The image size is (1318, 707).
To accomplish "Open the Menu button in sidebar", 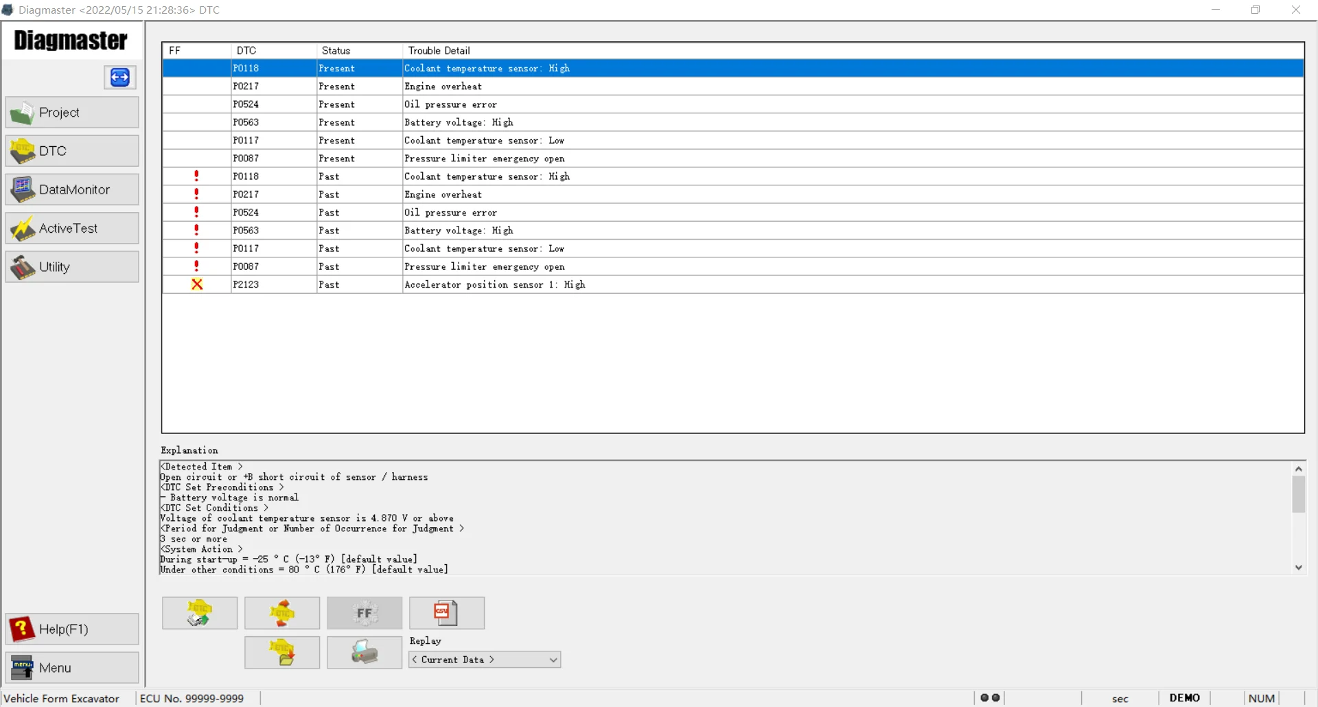I will pos(72,667).
